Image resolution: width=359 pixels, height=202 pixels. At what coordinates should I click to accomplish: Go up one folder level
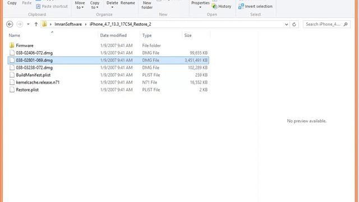[36, 24]
